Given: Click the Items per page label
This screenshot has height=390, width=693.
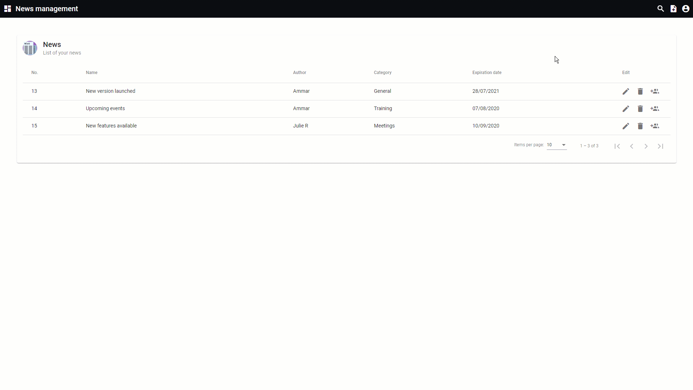Looking at the screenshot, I should (x=529, y=145).
